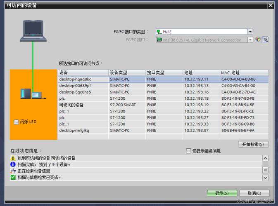Click address cell 10.32.193.11
This screenshot has height=206, width=278.
click(201, 79)
